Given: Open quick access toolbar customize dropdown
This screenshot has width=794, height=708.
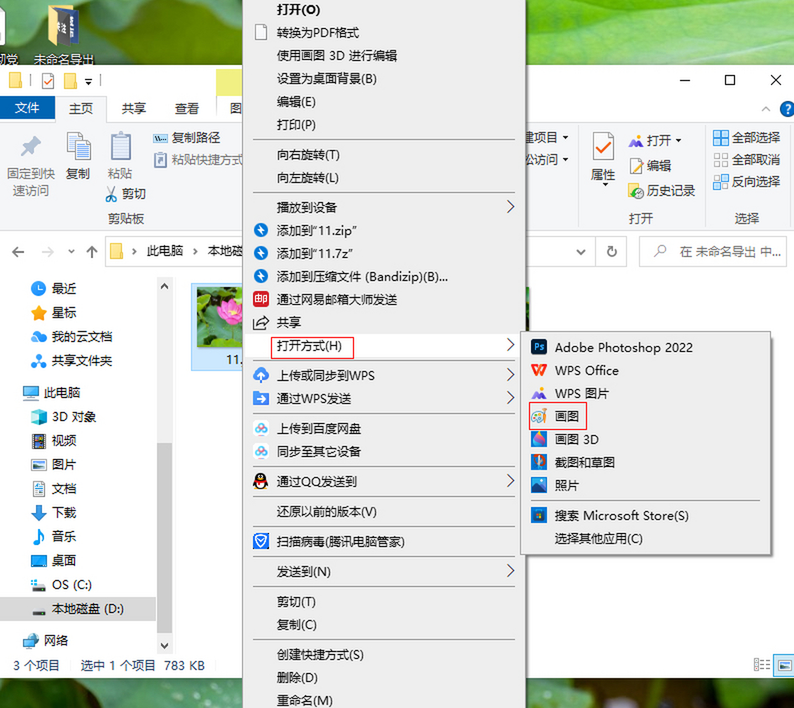Looking at the screenshot, I should (89, 82).
